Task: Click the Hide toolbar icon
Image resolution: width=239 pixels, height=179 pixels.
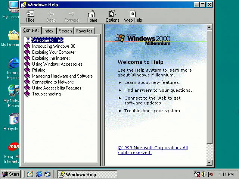Action: [30, 16]
